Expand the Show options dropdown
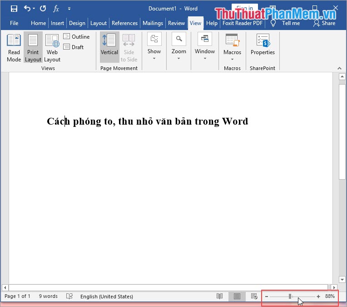 tap(154, 46)
